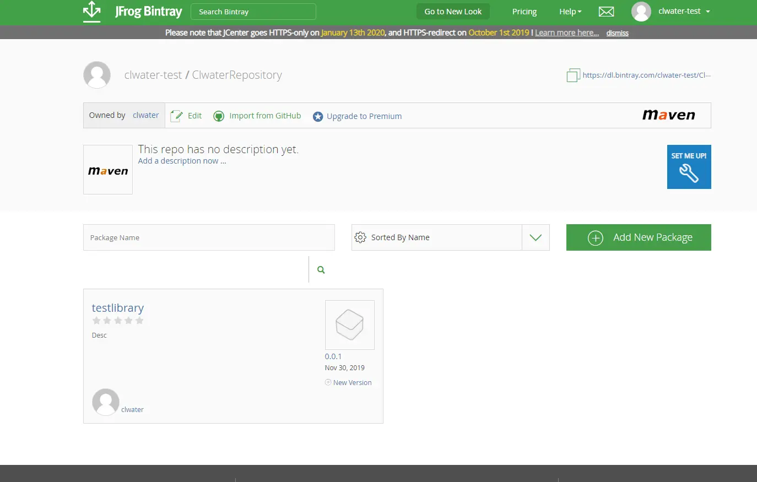
Task: Click the clwater avatar in package card
Action: tap(106, 402)
